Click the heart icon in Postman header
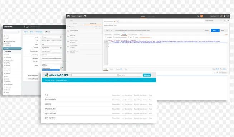234x137 pixels. pyautogui.click(x=228, y=16)
